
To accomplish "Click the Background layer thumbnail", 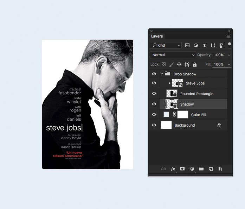I will click(166, 125).
